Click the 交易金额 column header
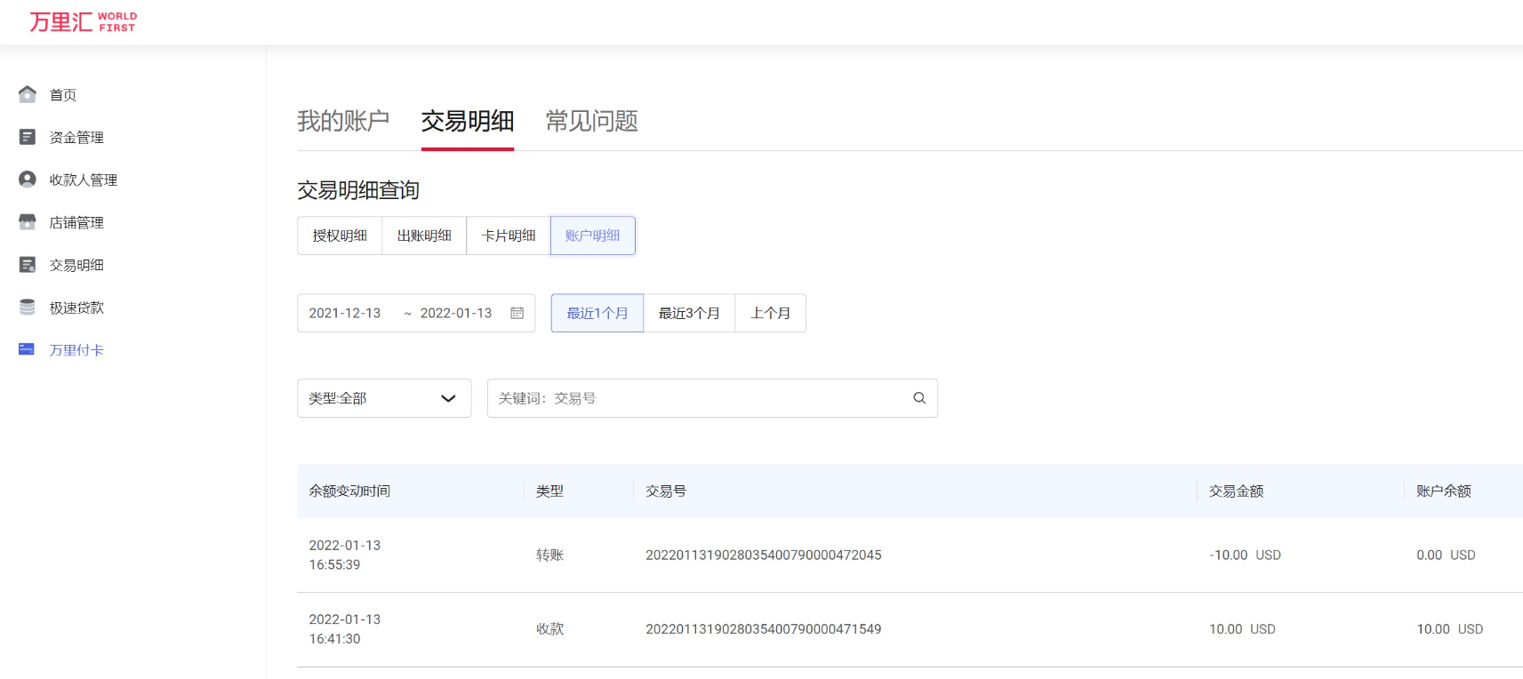1523x679 pixels. click(1237, 491)
